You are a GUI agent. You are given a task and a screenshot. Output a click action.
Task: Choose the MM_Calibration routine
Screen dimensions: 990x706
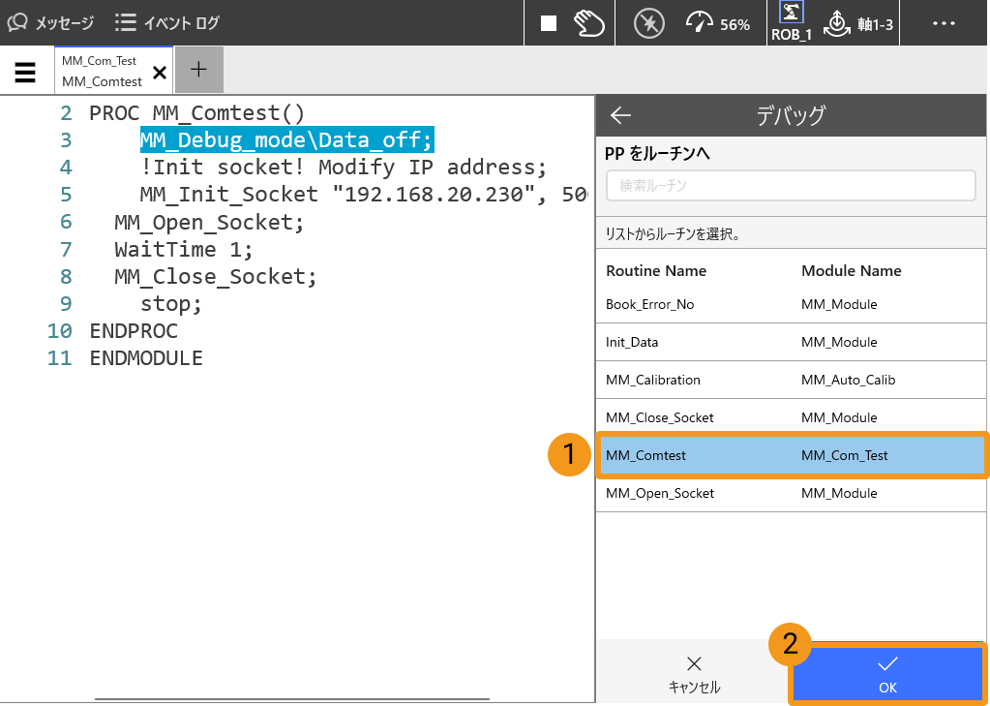(790, 380)
